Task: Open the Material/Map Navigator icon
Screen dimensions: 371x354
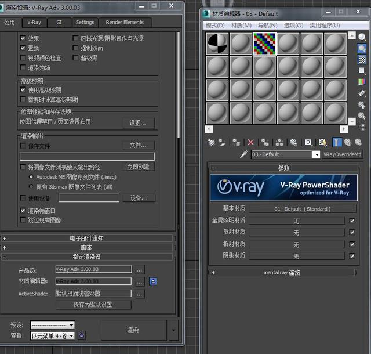Action: [x=362, y=127]
